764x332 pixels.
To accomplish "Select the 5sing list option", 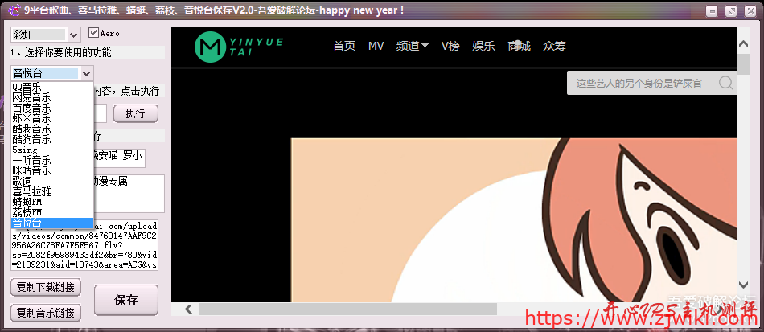I will point(25,150).
